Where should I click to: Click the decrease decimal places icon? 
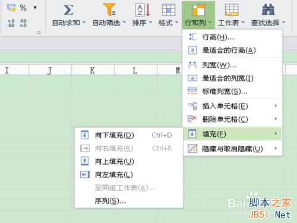(x=23, y=23)
